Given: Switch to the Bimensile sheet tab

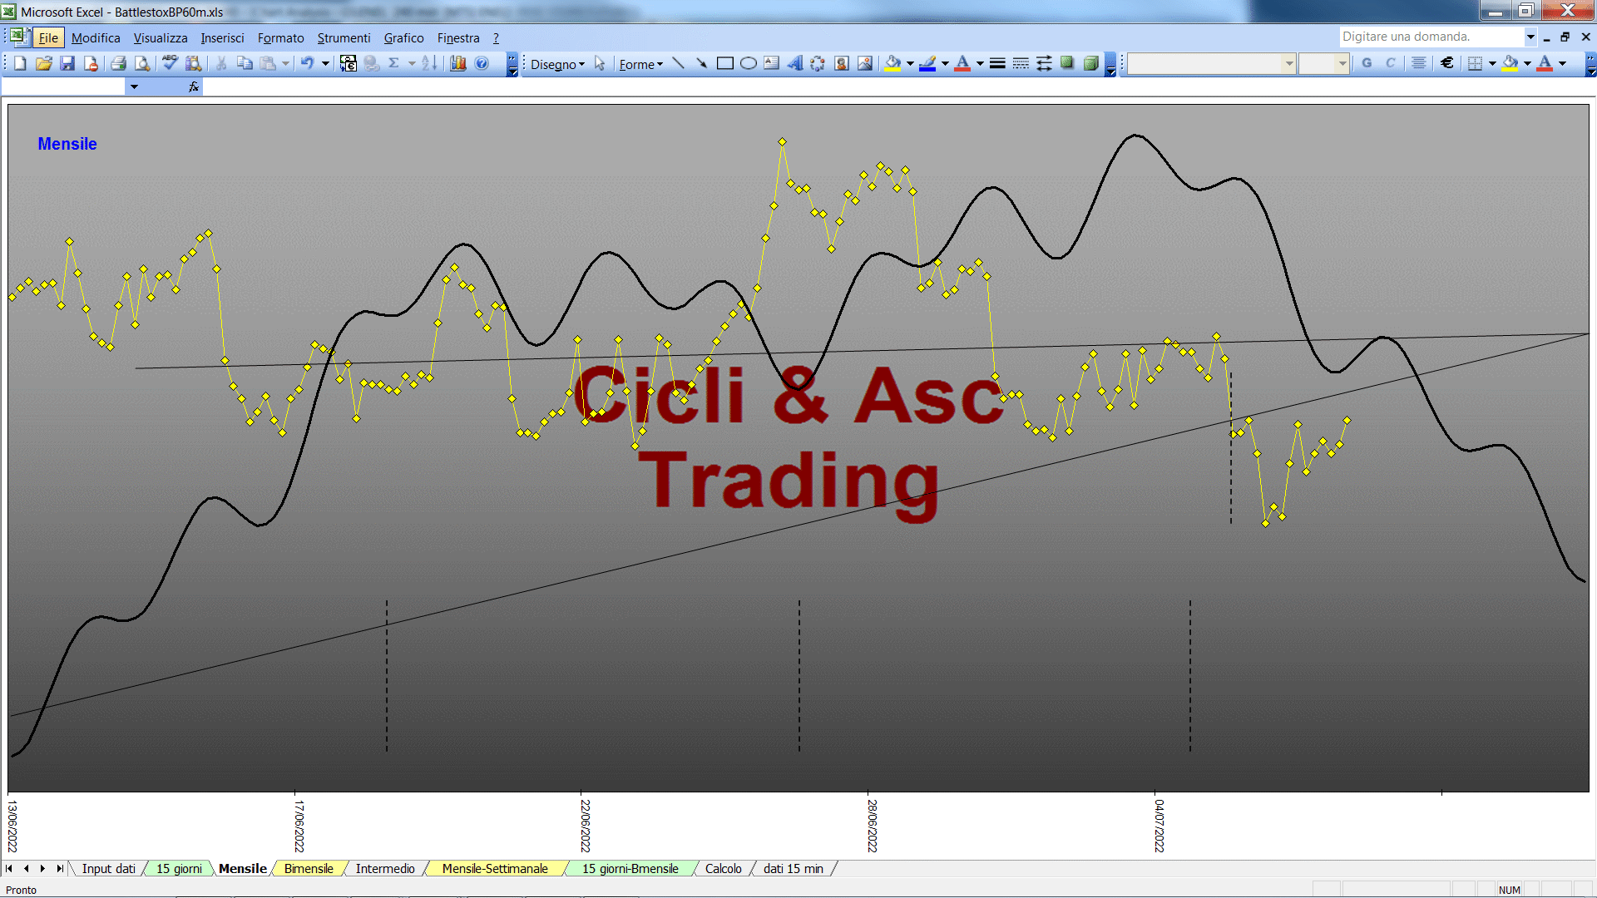Looking at the screenshot, I should click(x=309, y=868).
